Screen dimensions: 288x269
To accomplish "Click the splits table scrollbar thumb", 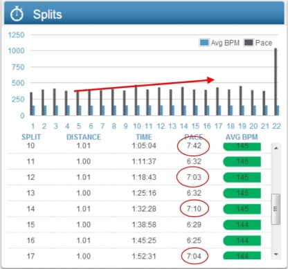I will [276, 209].
